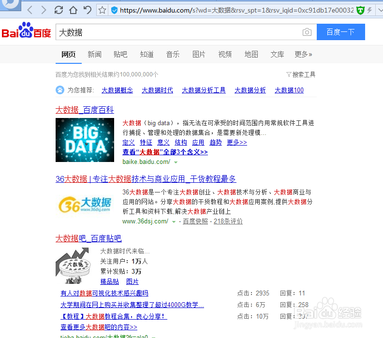Click the www.36dsj.com/ green URL text

(x=146, y=221)
